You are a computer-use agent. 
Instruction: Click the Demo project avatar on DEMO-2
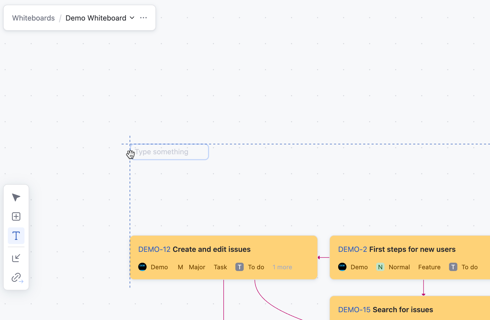(x=342, y=267)
